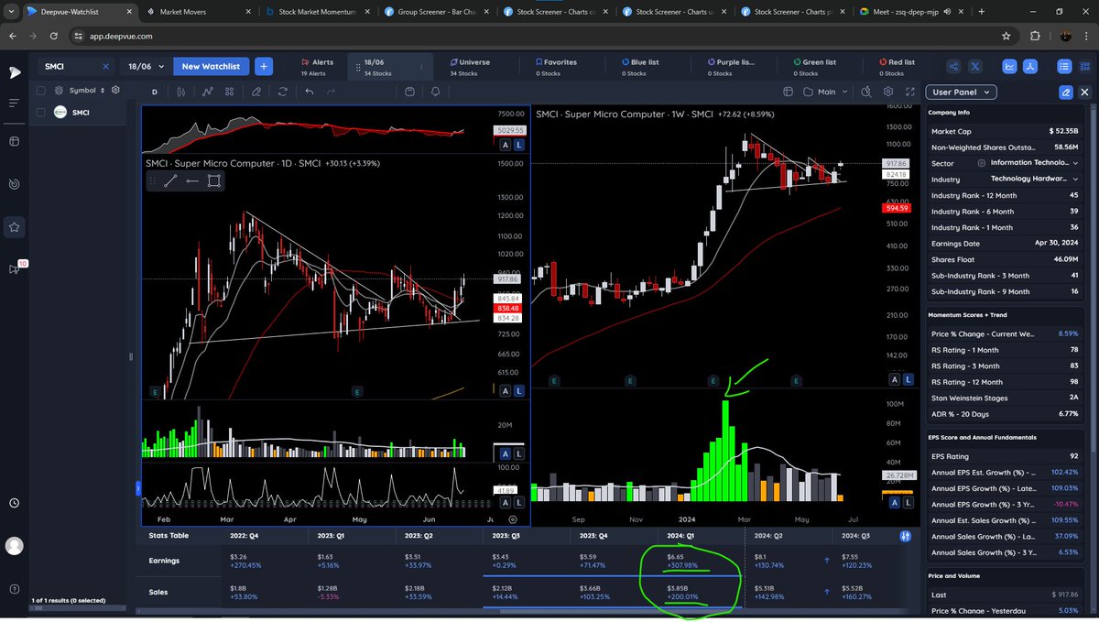Switch to the Red list tab
Screen dimensions: 1099x622
[896, 67]
